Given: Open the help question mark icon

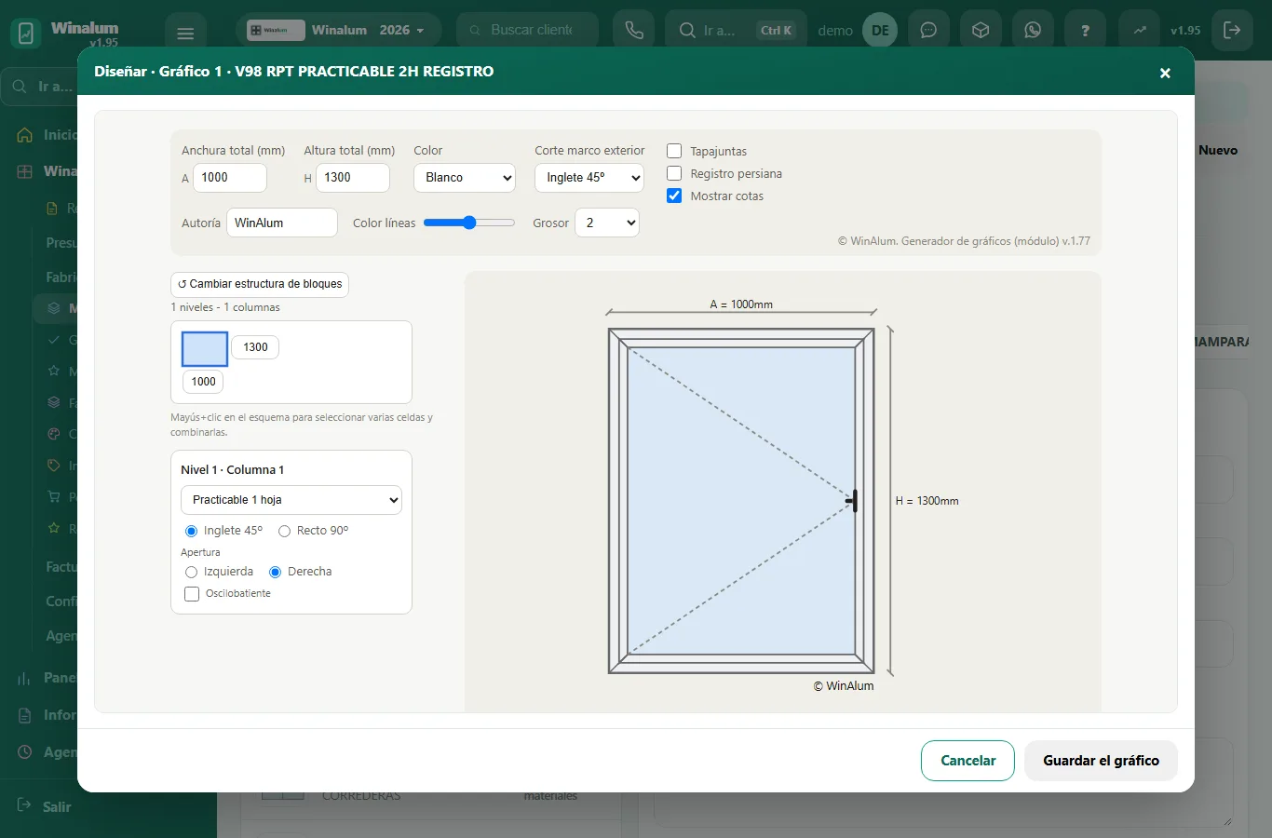Looking at the screenshot, I should (x=1085, y=30).
